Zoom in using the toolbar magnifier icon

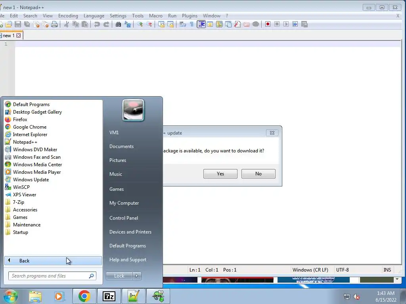coord(140,24)
